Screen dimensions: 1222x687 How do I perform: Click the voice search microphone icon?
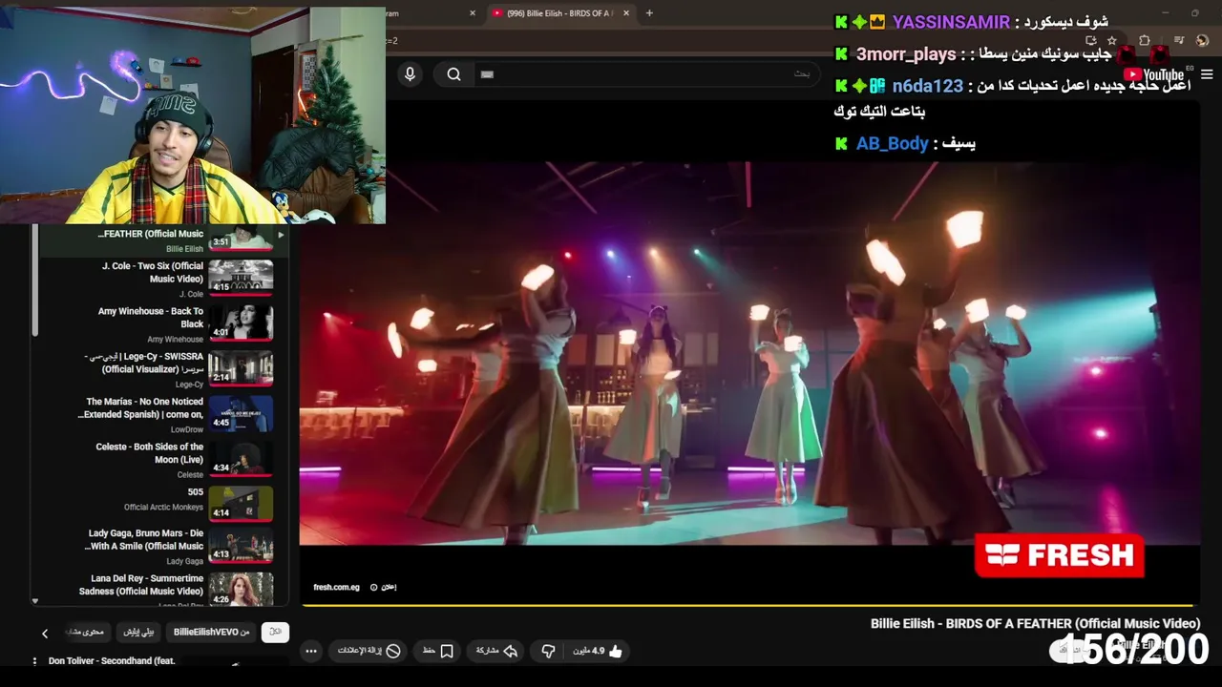(410, 74)
